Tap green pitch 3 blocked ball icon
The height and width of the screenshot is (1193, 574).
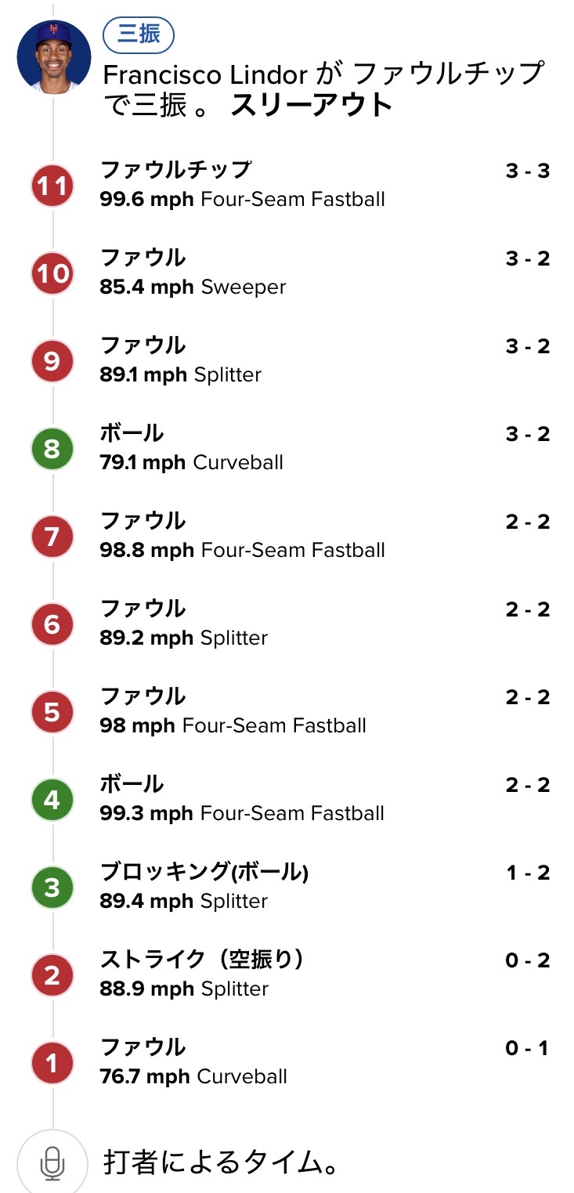pyautogui.click(x=52, y=888)
